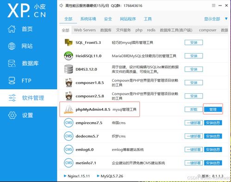Open the hamburger menu icon in title bar
The image size is (231, 182).
coord(213,6)
